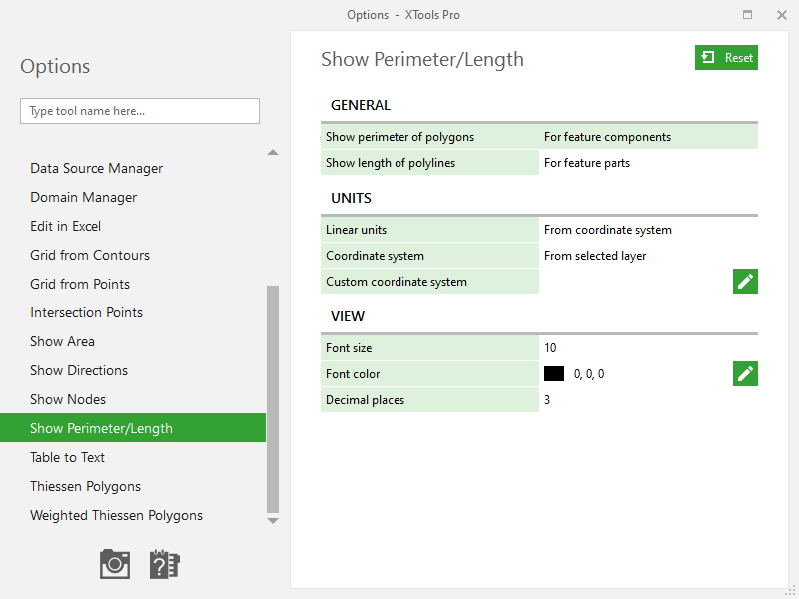The height and width of the screenshot is (599, 799).
Task: Click the 'Show length of polylines' label
Action: pyautogui.click(x=391, y=163)
